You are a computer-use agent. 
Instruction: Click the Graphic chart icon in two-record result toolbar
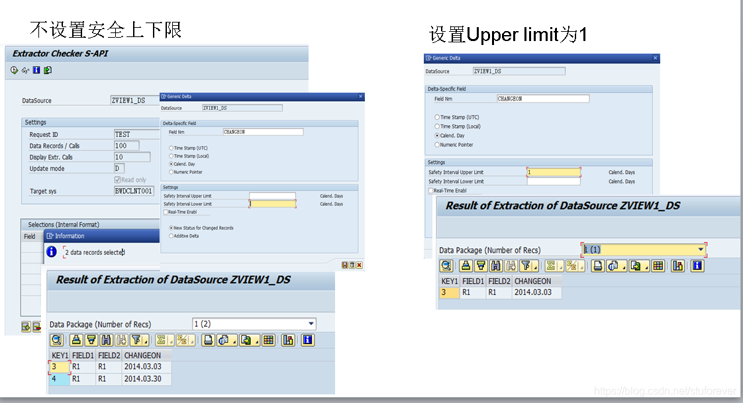pyautogui.click(x=288, y=340)
